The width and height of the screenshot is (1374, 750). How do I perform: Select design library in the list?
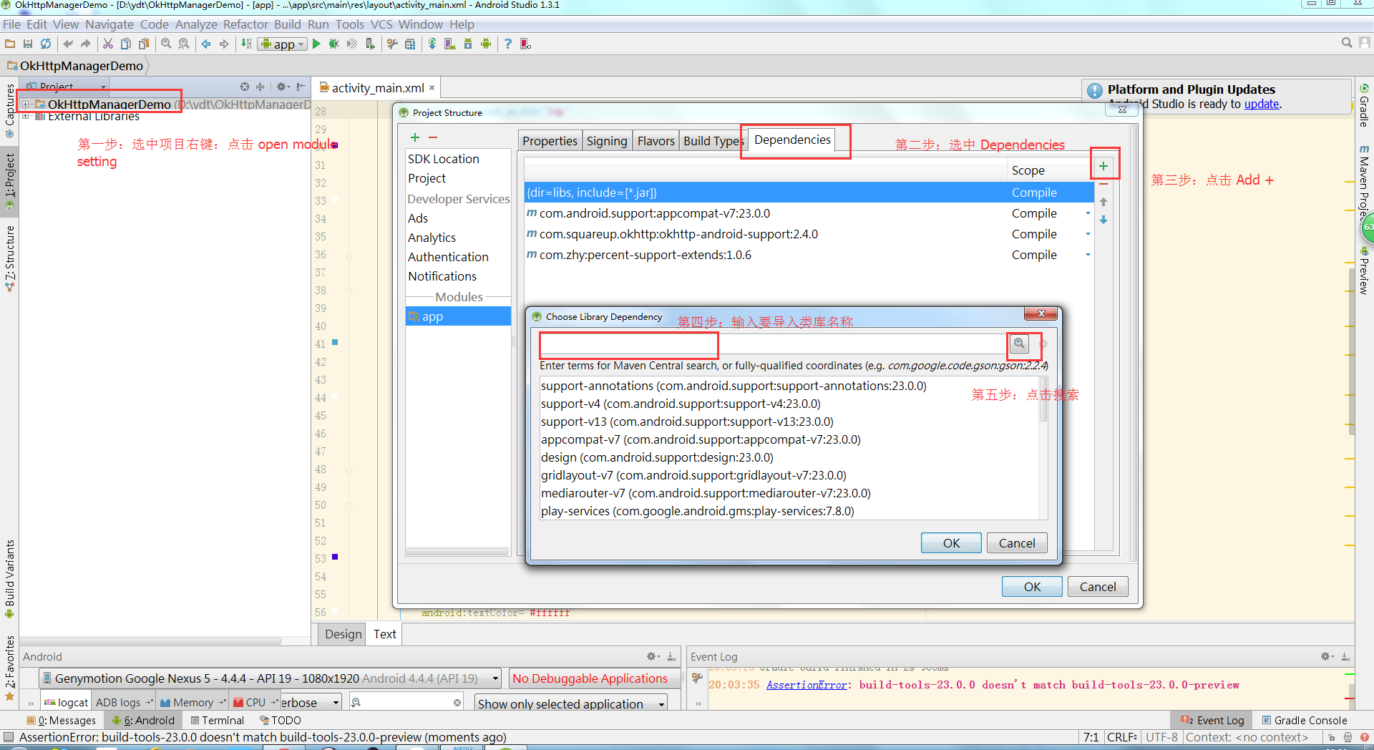tap(657, 457)
